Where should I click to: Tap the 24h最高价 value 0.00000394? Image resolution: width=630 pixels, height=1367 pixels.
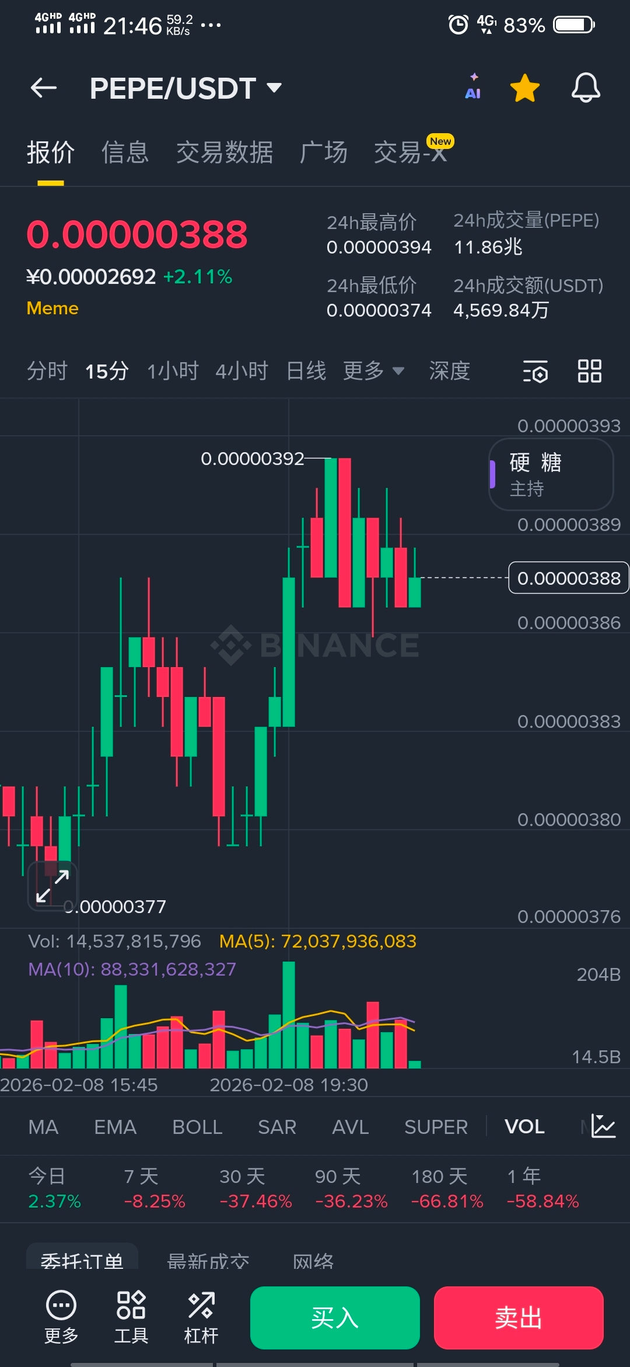(x=379, y=247)
